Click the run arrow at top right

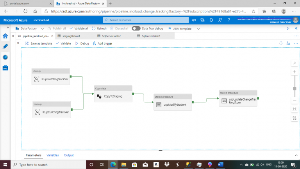point(288,28)
